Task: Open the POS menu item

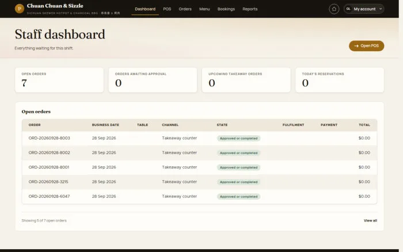Action: click(167, 9)
